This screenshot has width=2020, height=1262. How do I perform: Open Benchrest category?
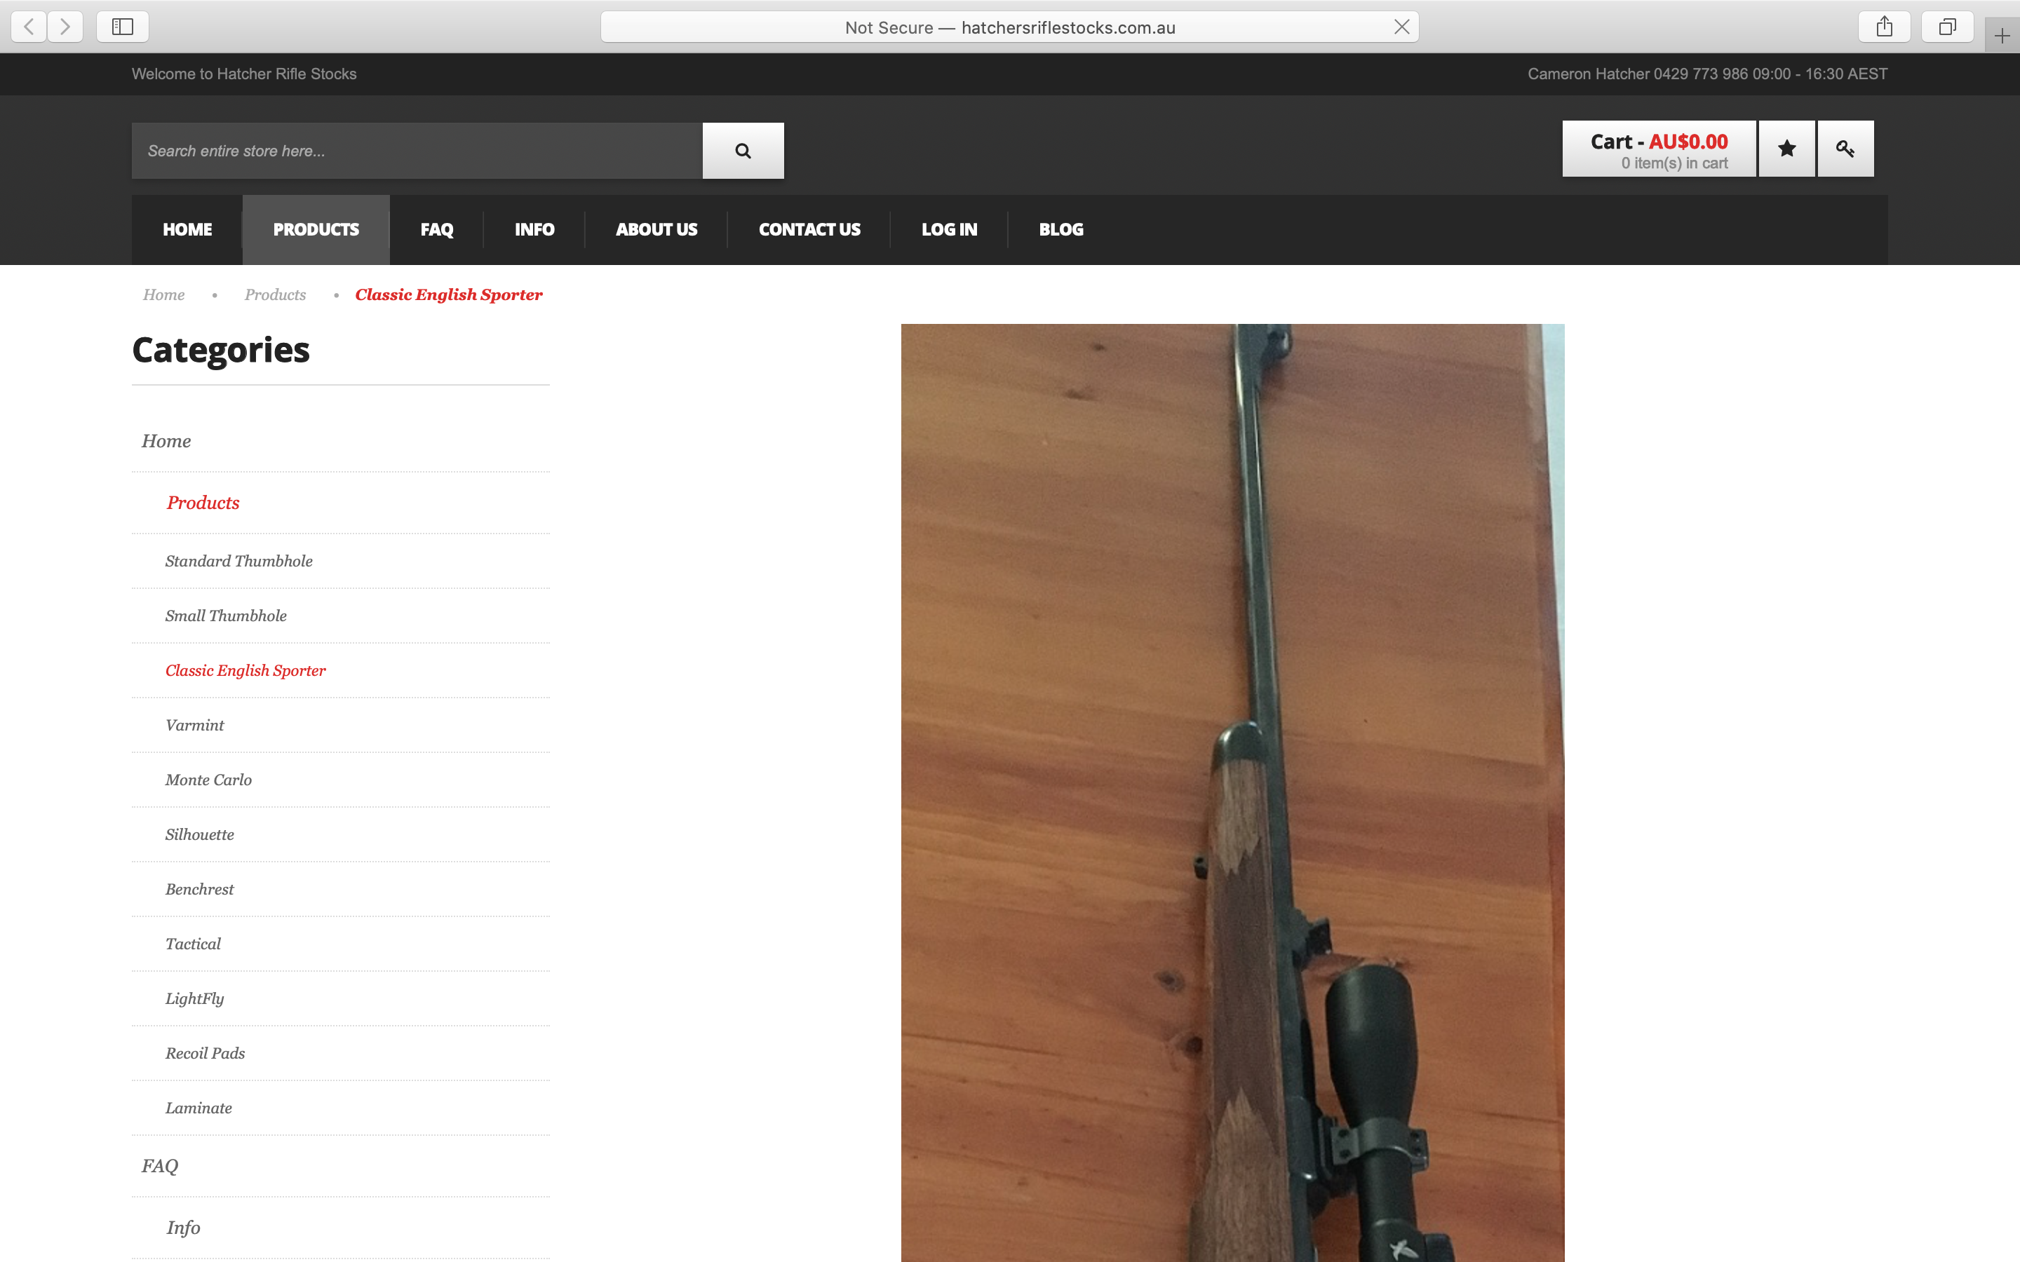(x=199, y=889)
